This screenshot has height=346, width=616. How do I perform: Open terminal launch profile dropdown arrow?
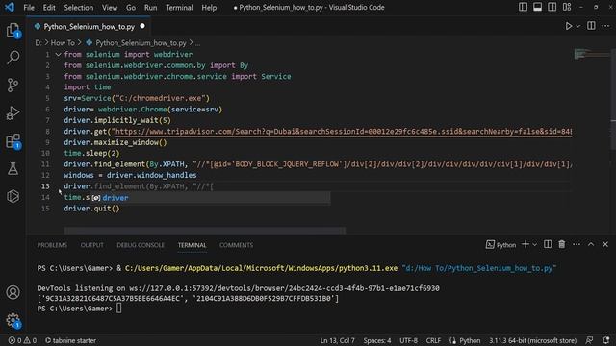[x=535, y=245]
